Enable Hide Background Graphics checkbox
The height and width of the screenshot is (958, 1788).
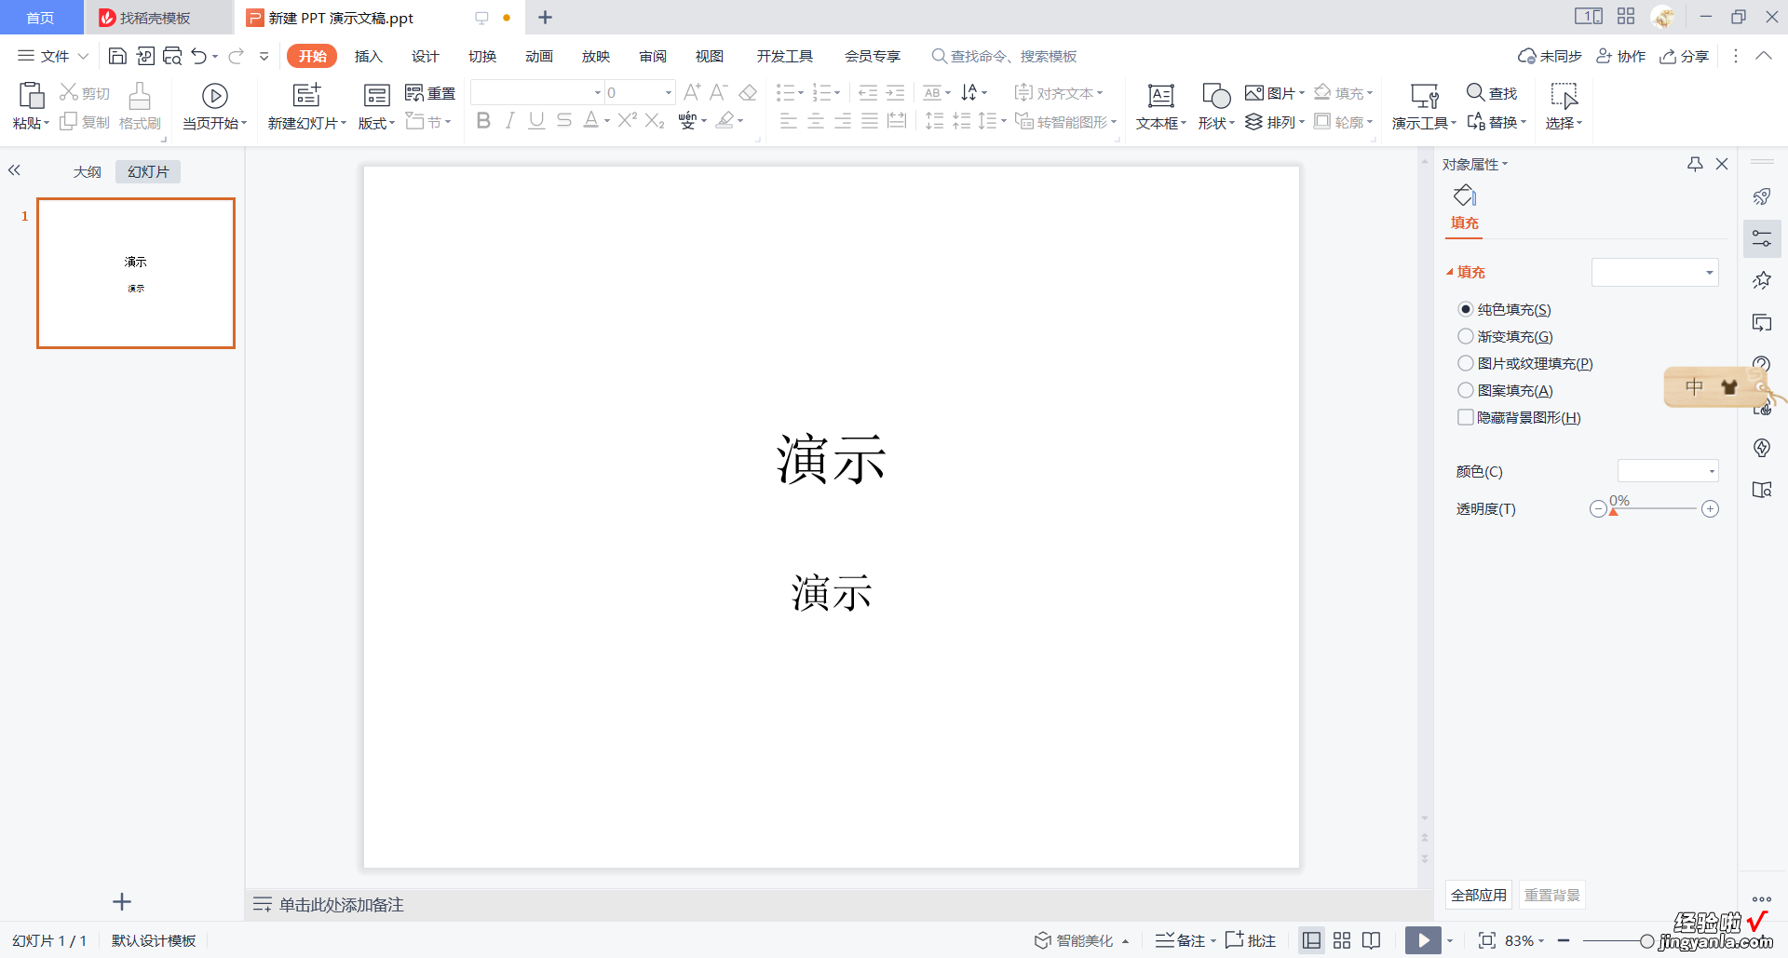point(1466,417)
